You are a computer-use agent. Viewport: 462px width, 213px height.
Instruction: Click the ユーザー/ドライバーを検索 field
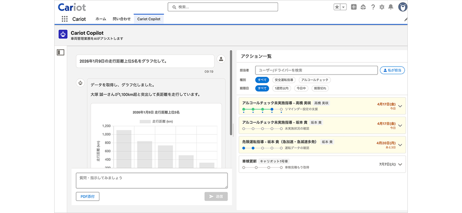pos(316,70)
